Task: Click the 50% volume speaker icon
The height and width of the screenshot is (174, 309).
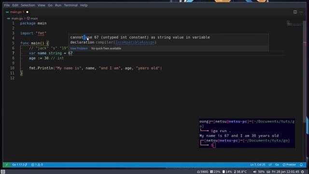Action: click(x=254, y=172)
